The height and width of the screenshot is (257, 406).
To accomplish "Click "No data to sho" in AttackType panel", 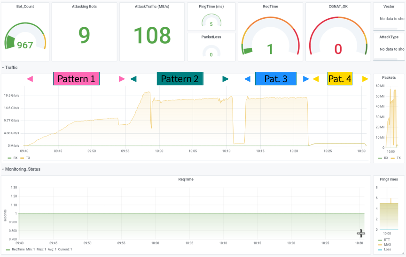I will tap(392, 49).
